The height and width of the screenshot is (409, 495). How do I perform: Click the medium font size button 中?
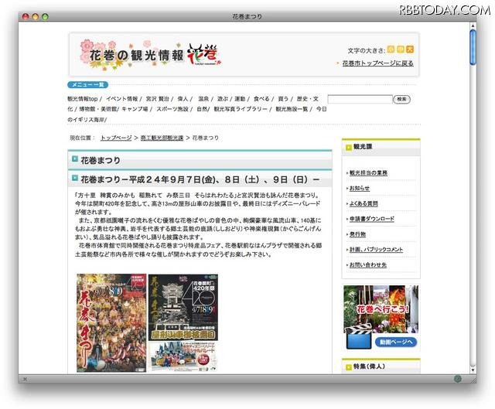[x=401, y=49]
